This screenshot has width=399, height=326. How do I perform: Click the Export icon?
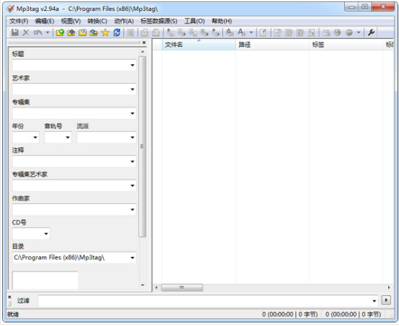[x=277, y=32]
